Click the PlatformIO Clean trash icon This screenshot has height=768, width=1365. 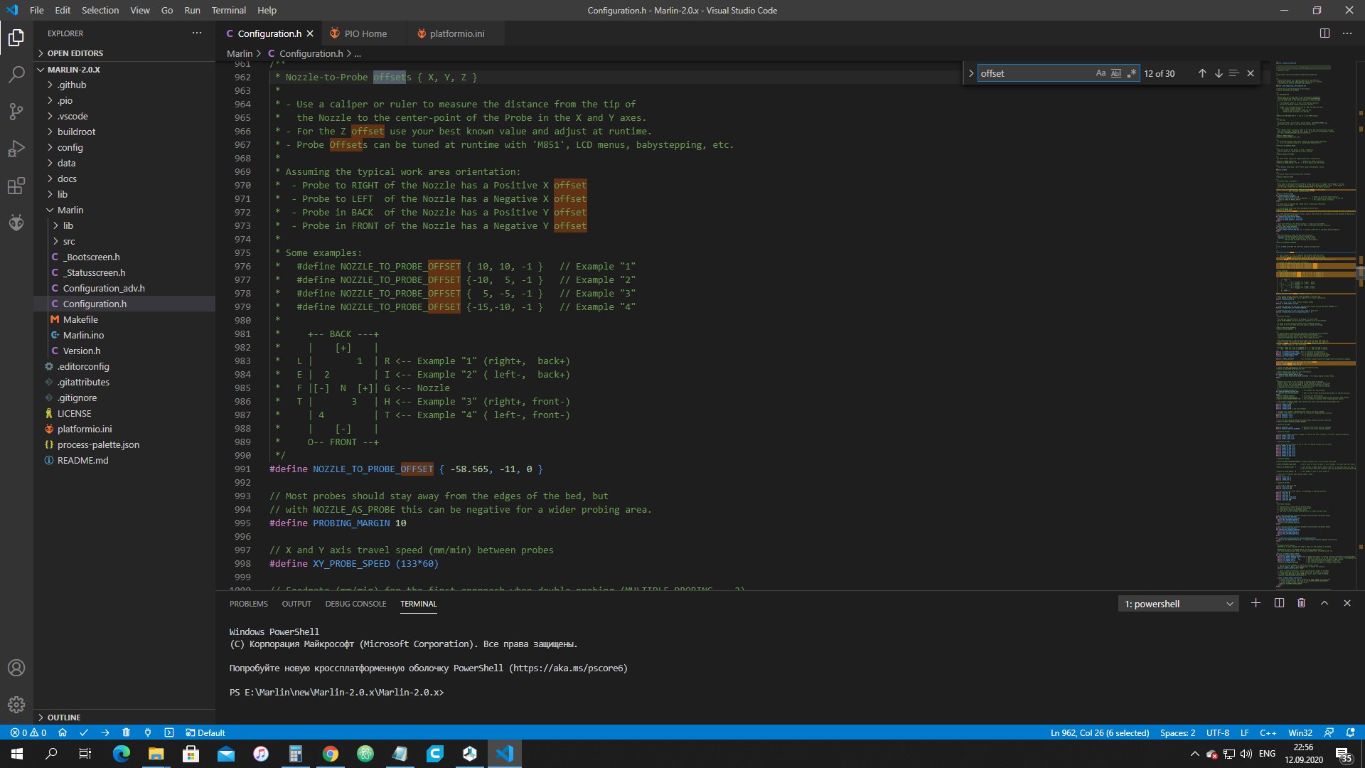coord(126,732)
